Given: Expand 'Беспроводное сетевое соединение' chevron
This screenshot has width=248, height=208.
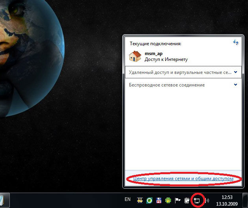Looking at the screenshot, I should [x=235, y=85].
